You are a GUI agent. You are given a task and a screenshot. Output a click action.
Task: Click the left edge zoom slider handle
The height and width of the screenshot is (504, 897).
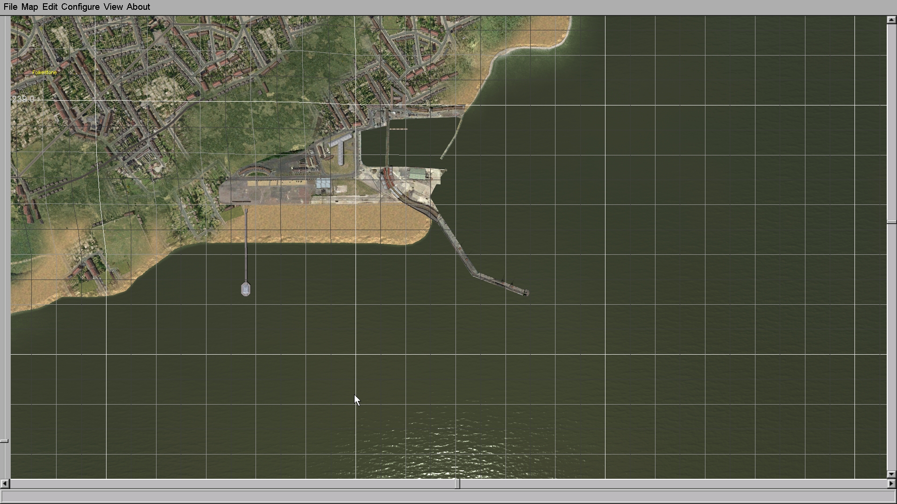pyautogui.click(x=4, y=441)
